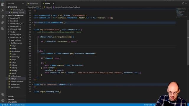Click client.login(botConfig.token) on line 78

47,92
